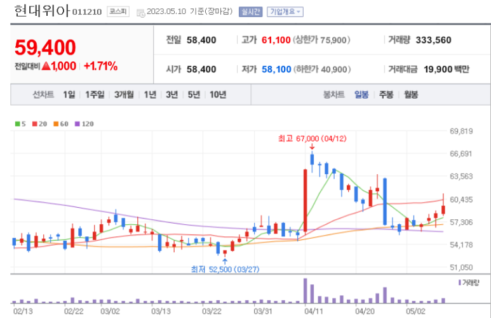The image size is (491, 318).
Task: Switch to 월봉 monthly candle chart
Action: click(x=411, y=94)
